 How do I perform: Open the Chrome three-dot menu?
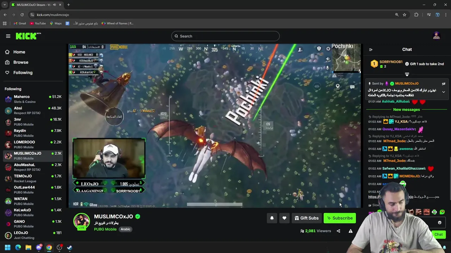pyautogui.click(x=446, y=15)
